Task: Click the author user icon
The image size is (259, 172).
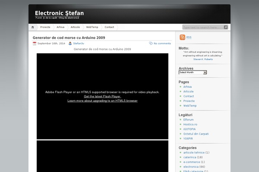Action: pos(70,43)
